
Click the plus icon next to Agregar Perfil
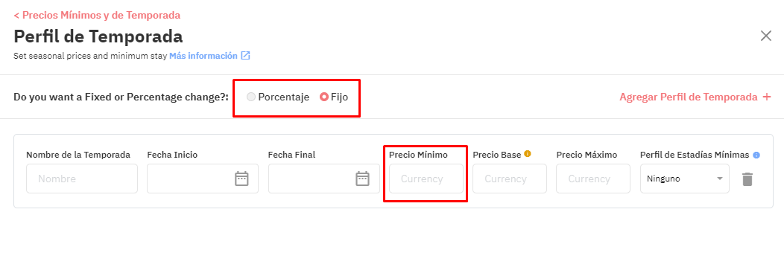pyautogui.click(x=767, y=97)
